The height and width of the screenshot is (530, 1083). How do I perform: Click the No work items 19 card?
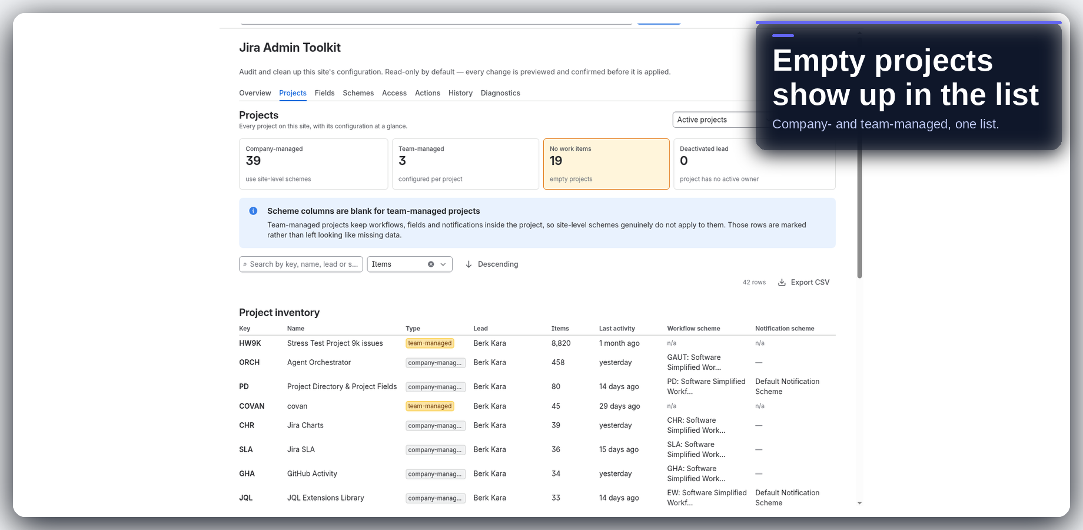(606, 164)
